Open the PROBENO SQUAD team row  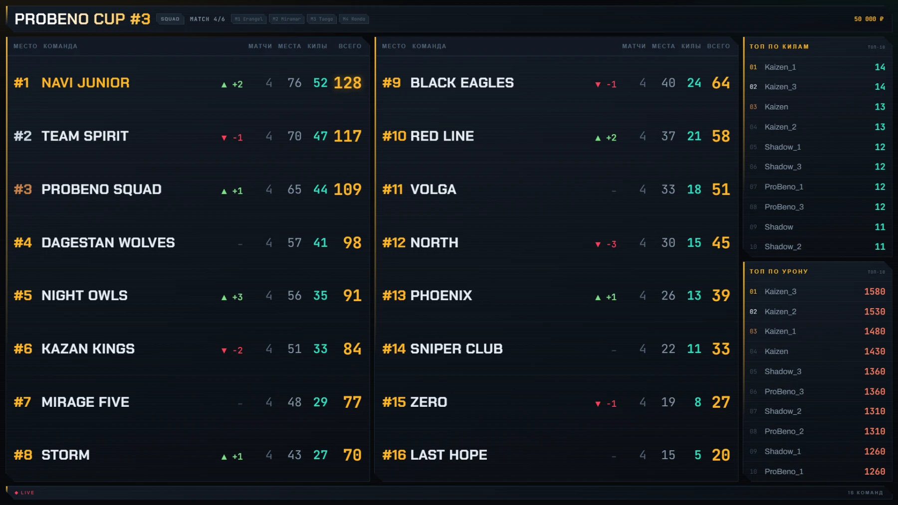(188, 189)
